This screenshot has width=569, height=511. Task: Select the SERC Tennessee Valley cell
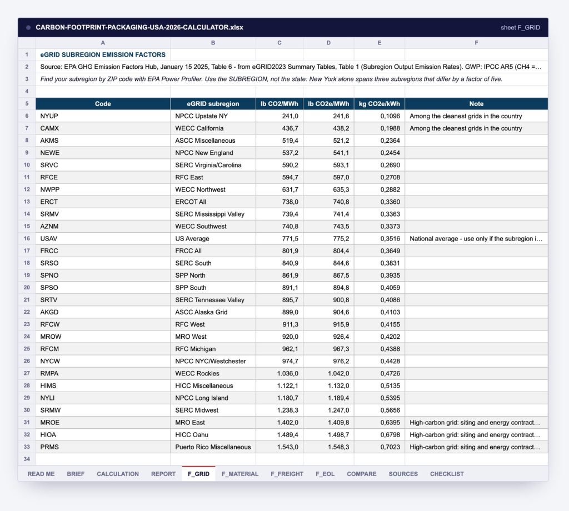213,300
